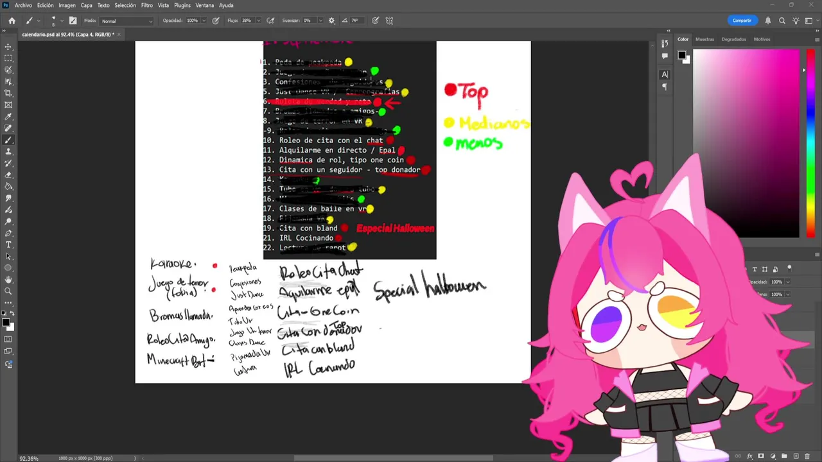822x462 pixels.
Task: Select the Eyedropper tool
Action: pos(8,117)
